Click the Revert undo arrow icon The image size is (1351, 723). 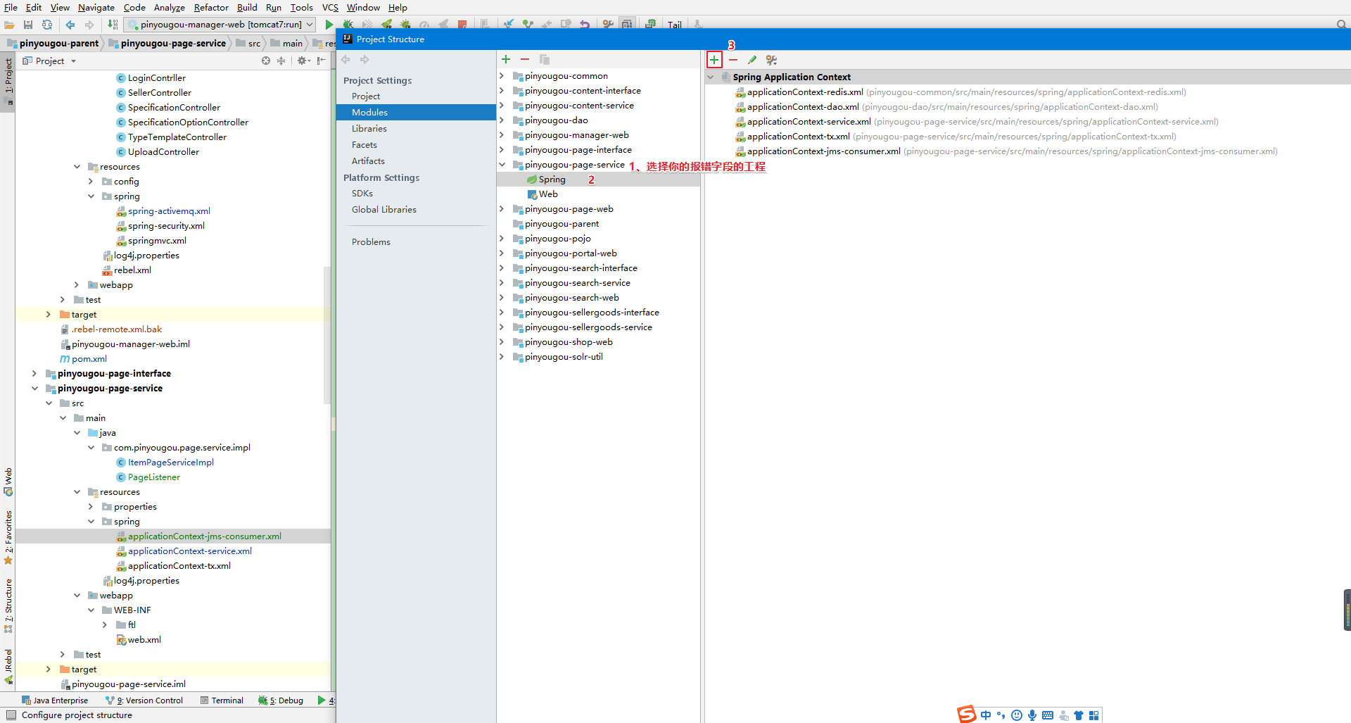click(x=585, y=25)
